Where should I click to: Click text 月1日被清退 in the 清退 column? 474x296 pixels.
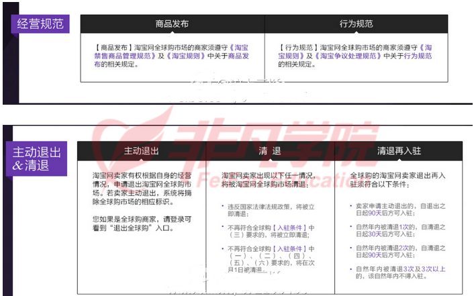246,270
